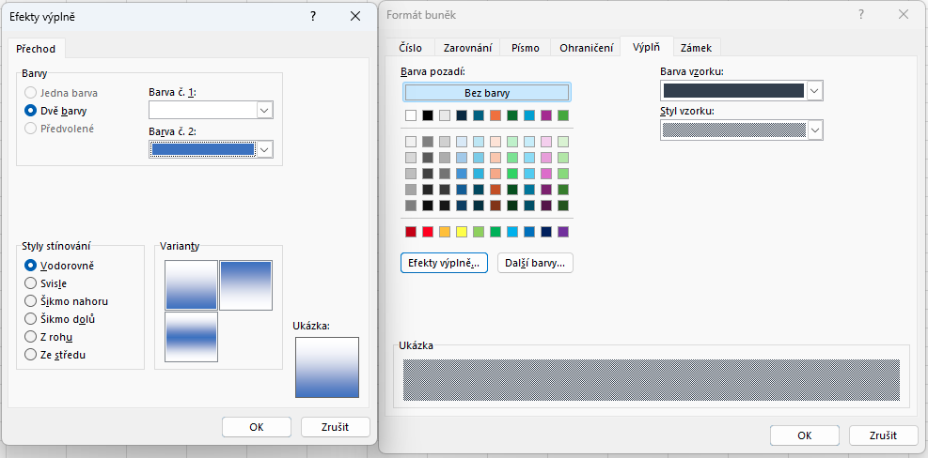The height and width of the screenshot is (458, 928).
Task: Open the Písmo tab
Action: [525, 48]
